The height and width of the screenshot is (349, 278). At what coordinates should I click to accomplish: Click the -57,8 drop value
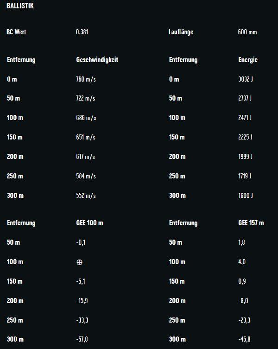click(x=82, y=339)
